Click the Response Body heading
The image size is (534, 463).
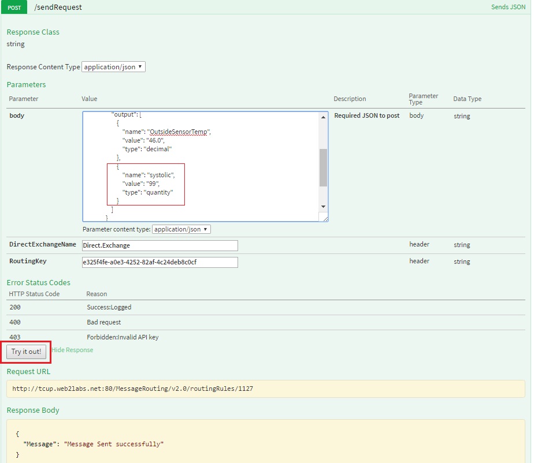33,410
